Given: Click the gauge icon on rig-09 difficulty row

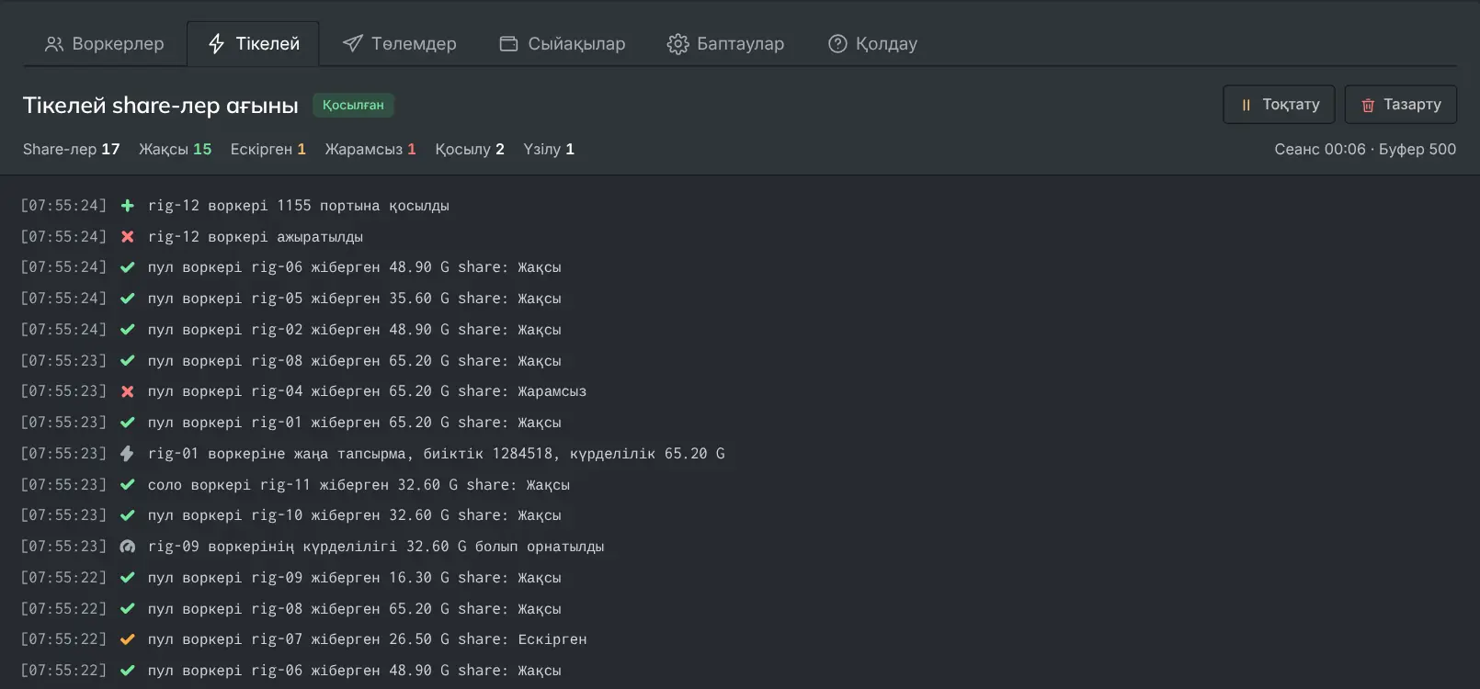Looking at the screenshot, I should 128,547.
